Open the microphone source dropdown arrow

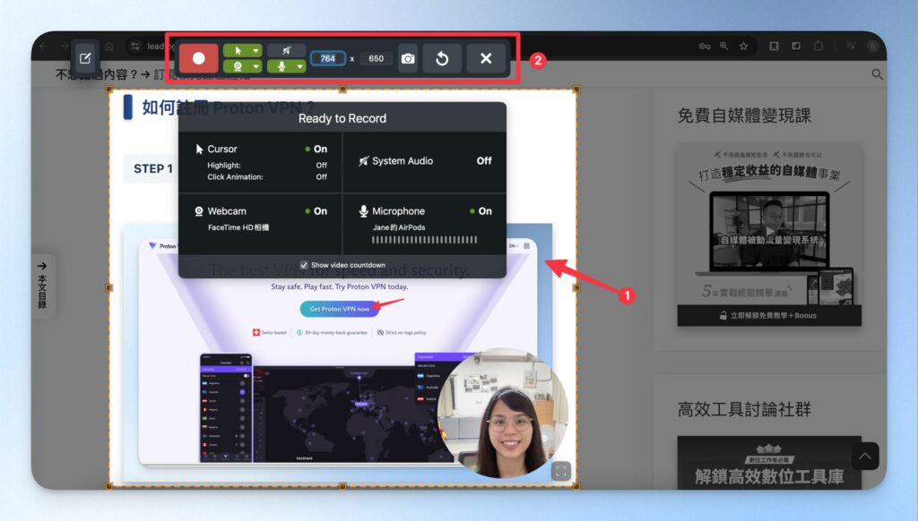point(300,66)
